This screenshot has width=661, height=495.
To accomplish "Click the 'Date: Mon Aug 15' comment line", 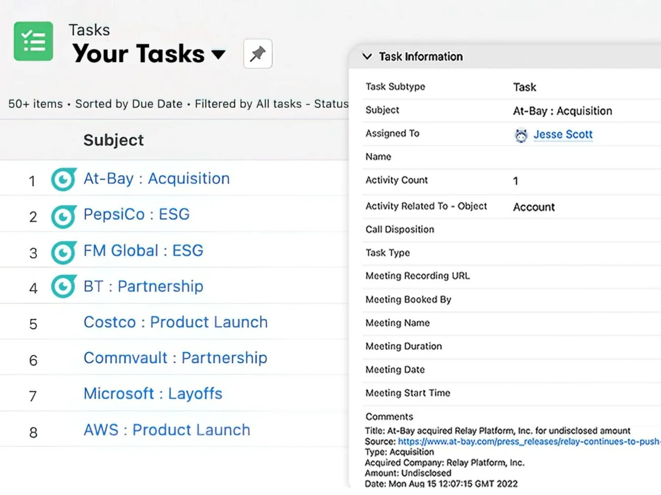I will pyautogui.click(x=441, y=483).
